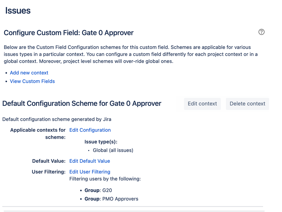Click the Issues page heading
Image resolution: width=282 pixels, height=212 pixels.
click(18, 10)
